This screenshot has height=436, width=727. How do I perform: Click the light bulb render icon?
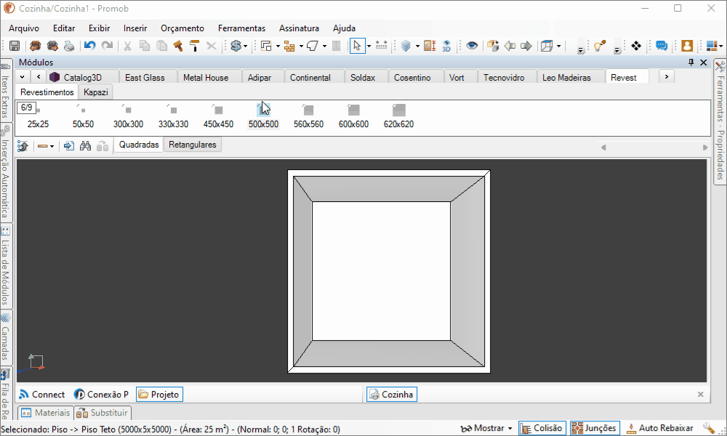(x=600, y=46)
